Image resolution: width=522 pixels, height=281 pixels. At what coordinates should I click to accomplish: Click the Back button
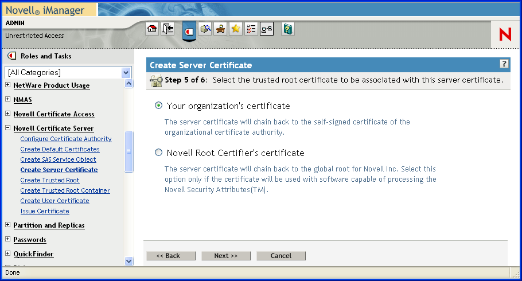(x=170, y=256)
